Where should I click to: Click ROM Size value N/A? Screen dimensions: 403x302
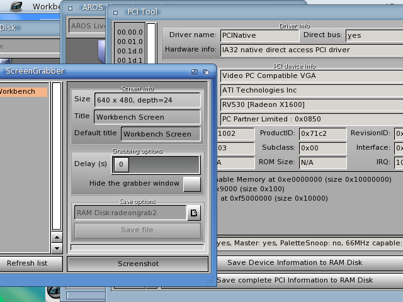[323, 162]
